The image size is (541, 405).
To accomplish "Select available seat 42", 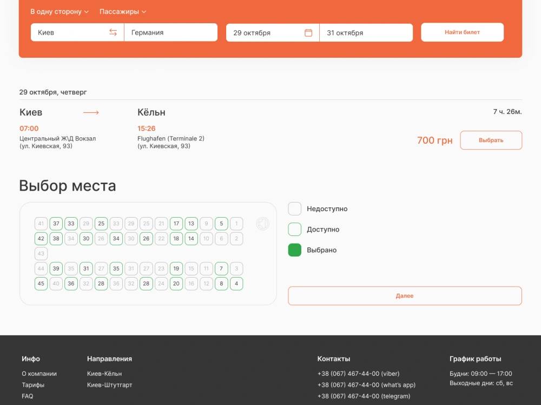I will [41, 239].
